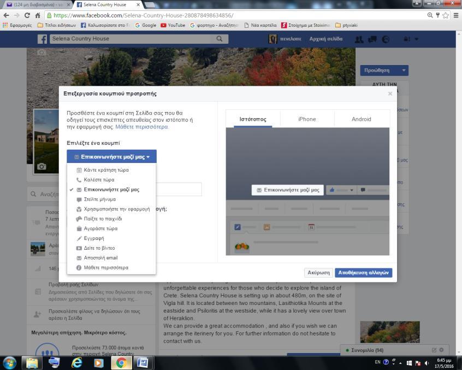The height and width of the screenshot is (370, 462).
Task: Click the Facebook logo in the blue bar
Action: [x=42, y=39]
